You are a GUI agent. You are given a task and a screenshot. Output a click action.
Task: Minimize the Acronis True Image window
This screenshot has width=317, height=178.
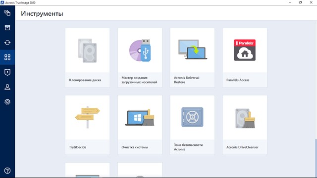(x=290, y=2)
